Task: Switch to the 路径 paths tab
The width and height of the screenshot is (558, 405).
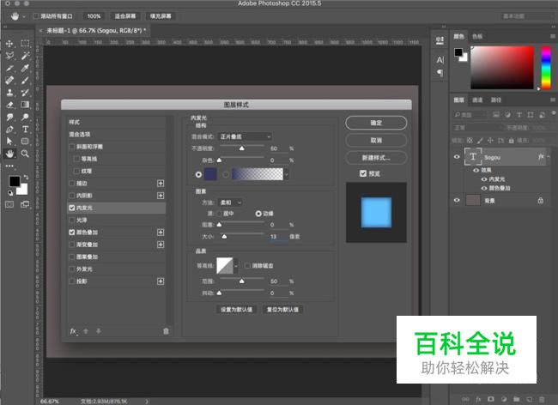Action: [496, 100]
